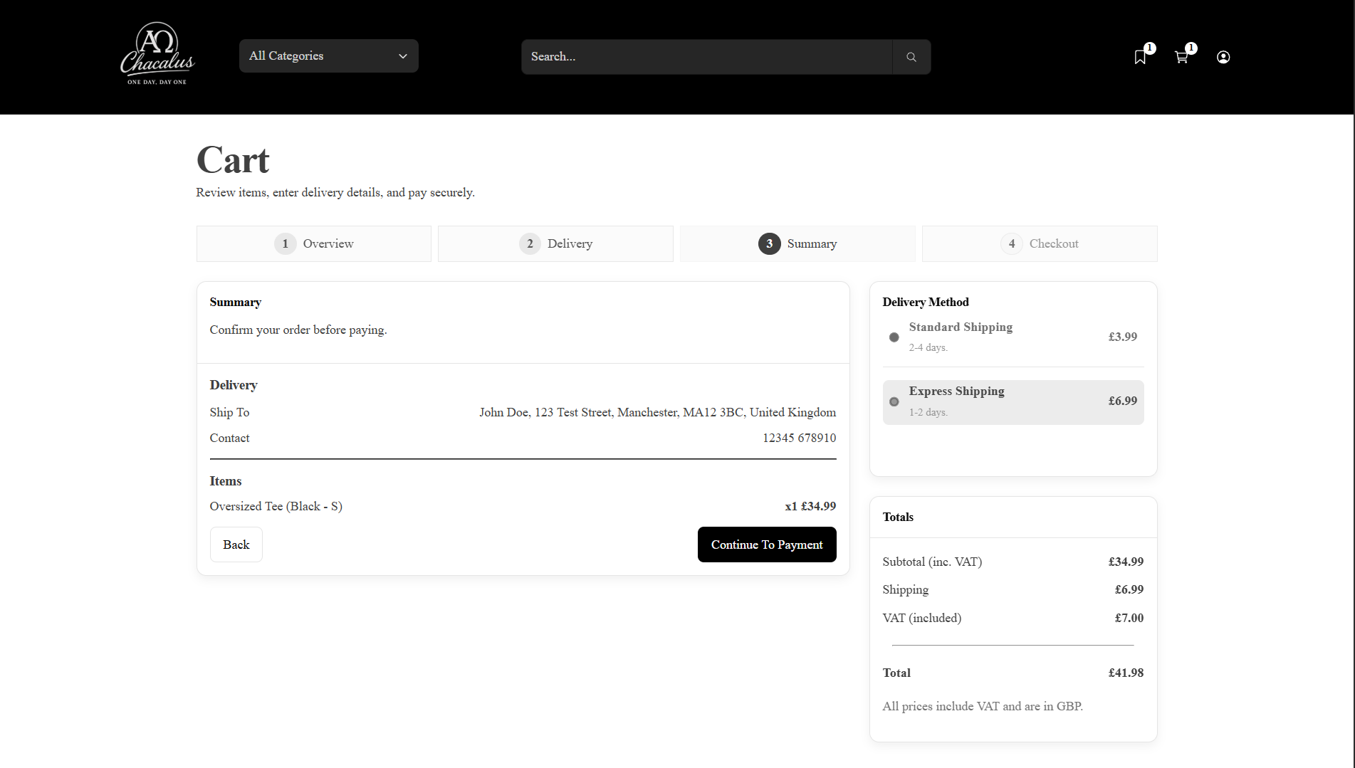This screenshot has width=1355, height=768.
Task: Open the saved items bookmark icon
Action: click(1141, 57)
